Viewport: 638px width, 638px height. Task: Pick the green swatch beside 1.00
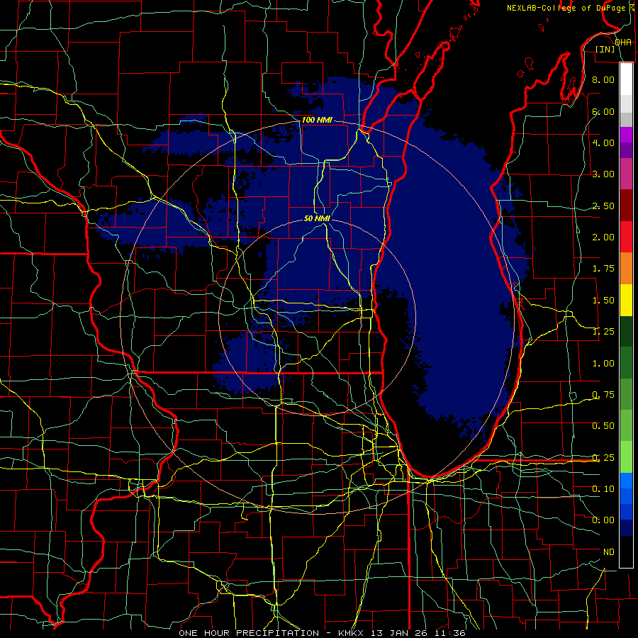coord(626,363)
